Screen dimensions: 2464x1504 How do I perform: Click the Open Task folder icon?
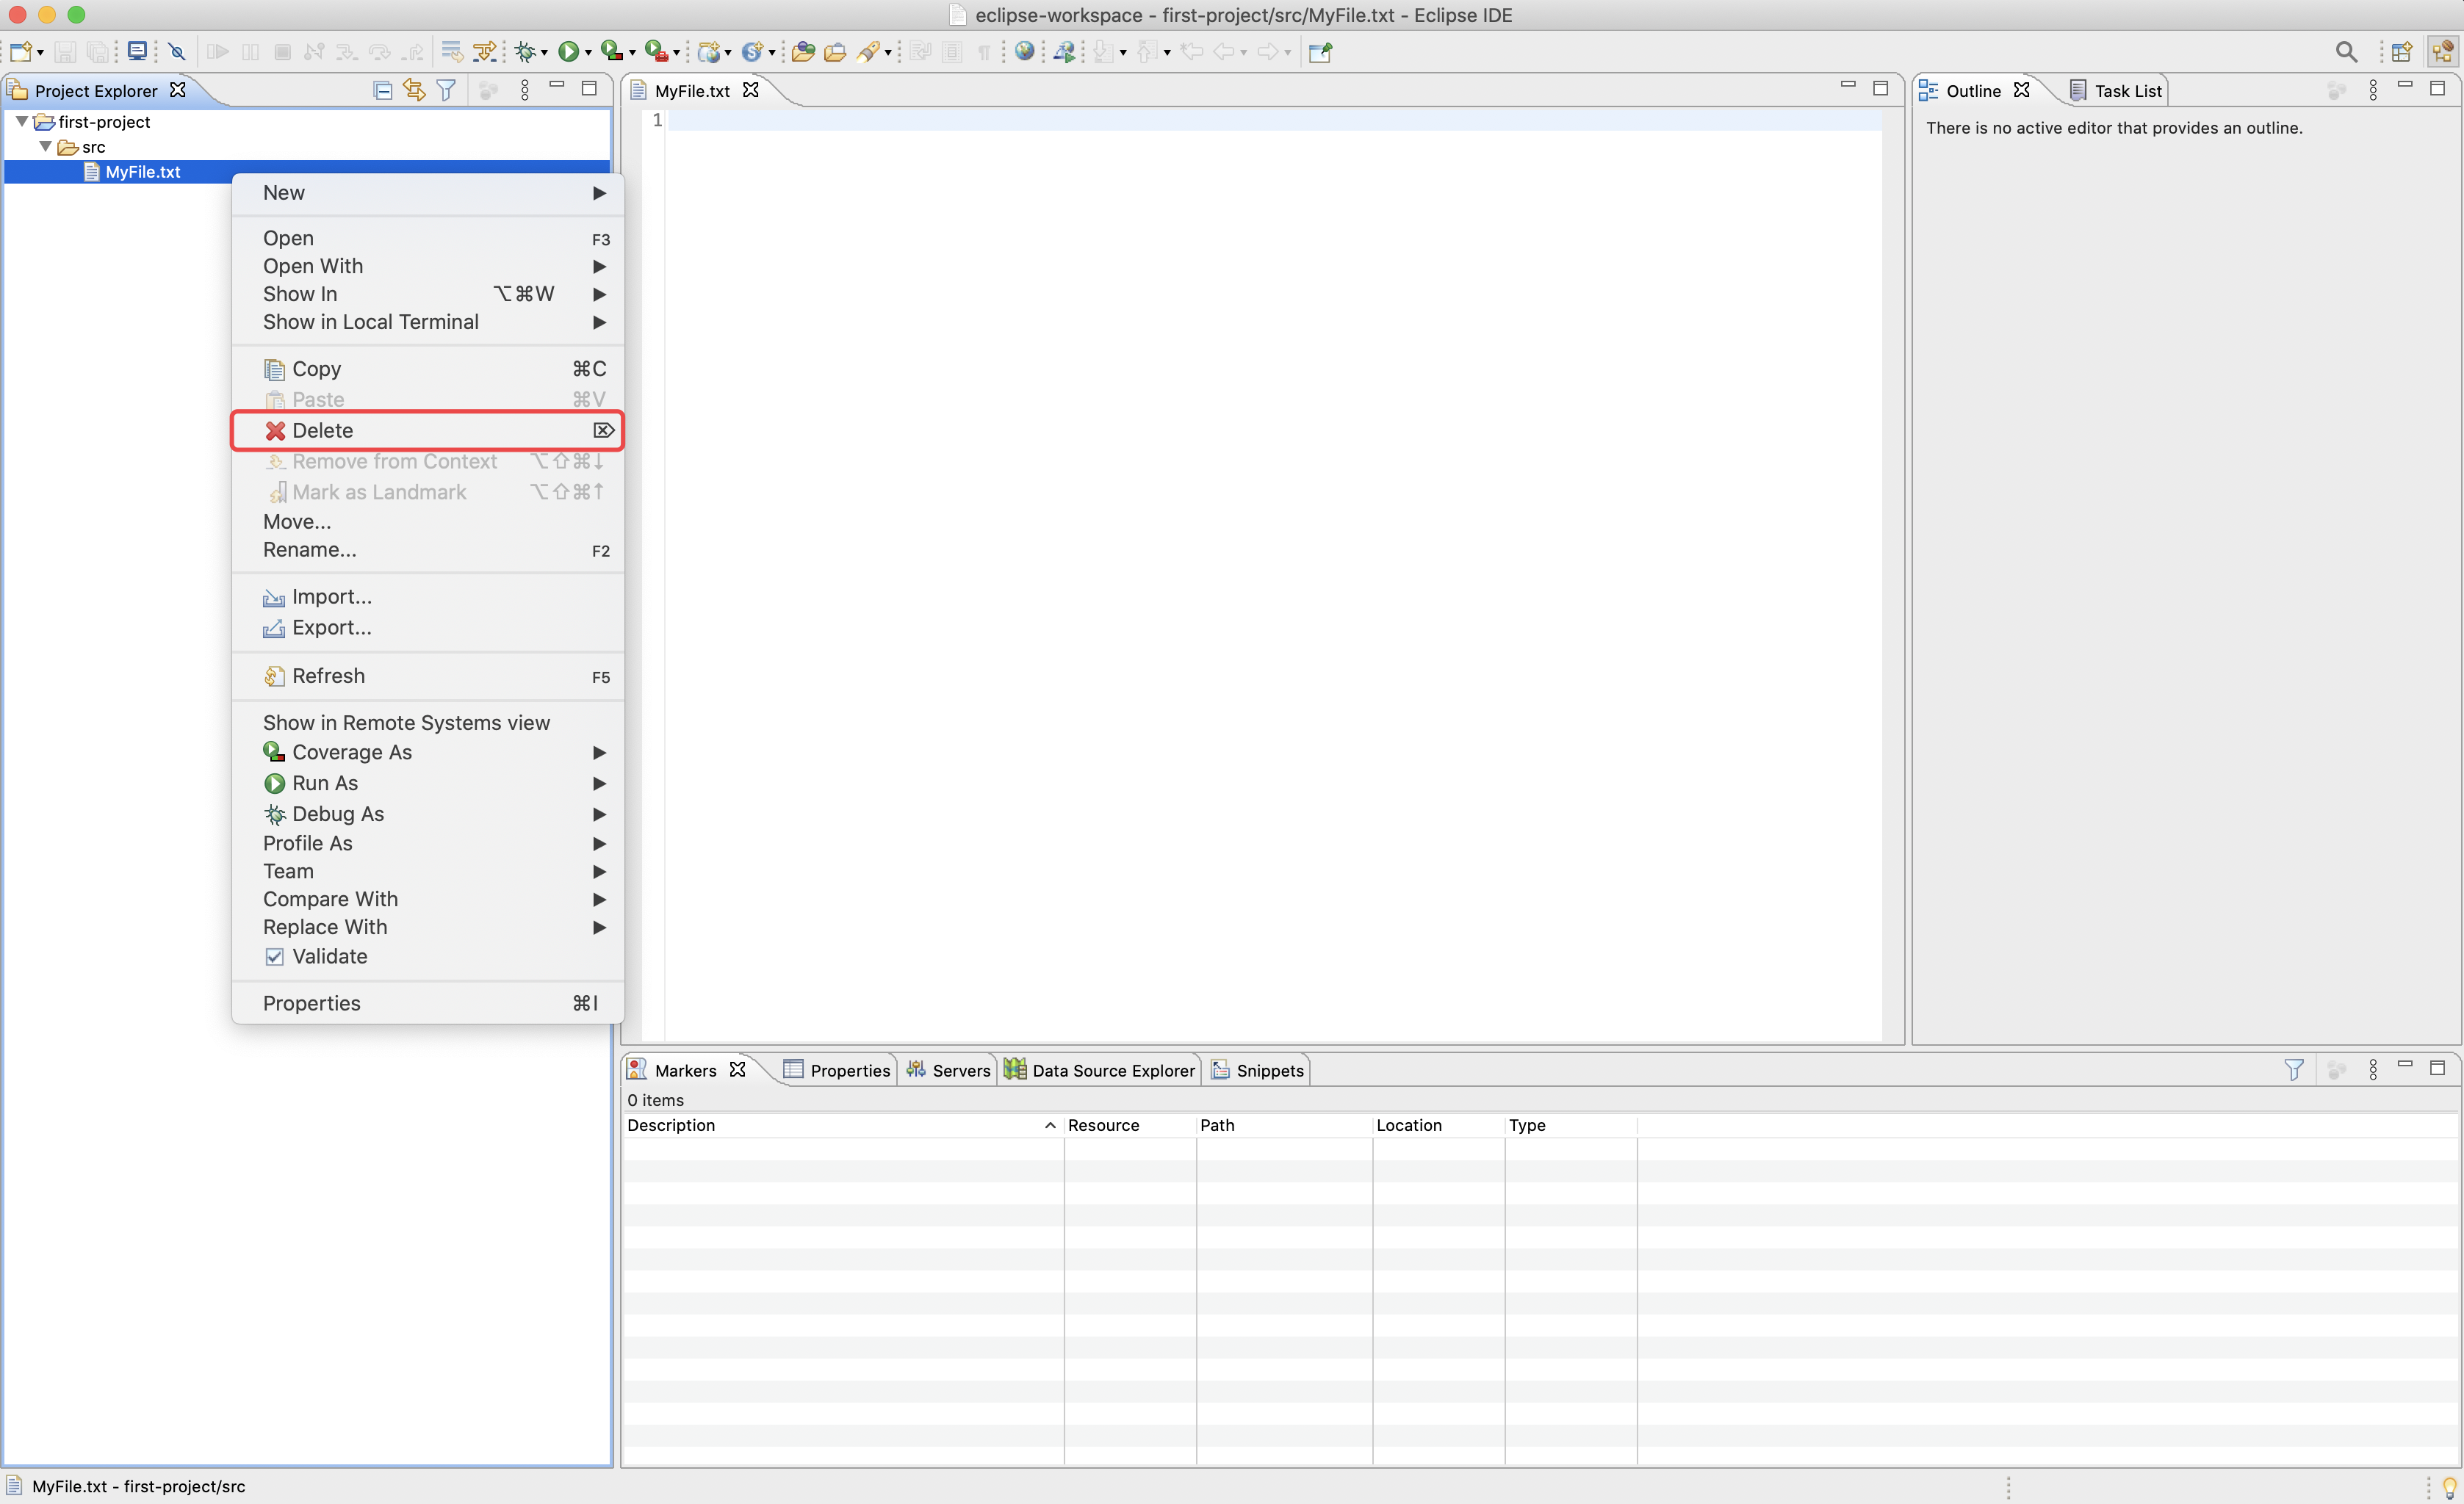click(834, 51)
